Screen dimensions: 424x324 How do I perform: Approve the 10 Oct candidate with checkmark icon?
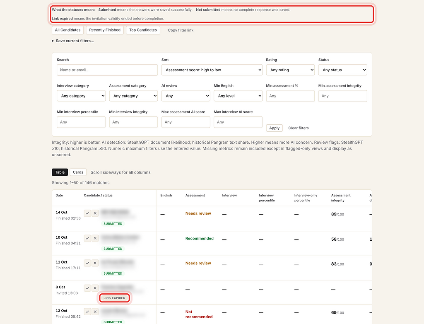87,238
